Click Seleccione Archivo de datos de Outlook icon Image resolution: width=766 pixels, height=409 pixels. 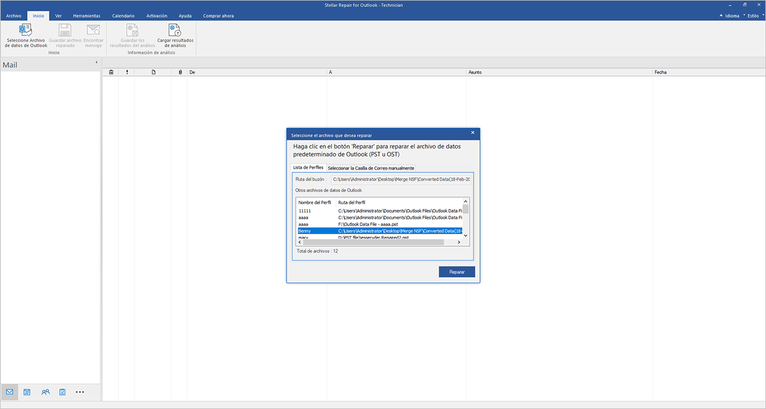tap(26, 30)
